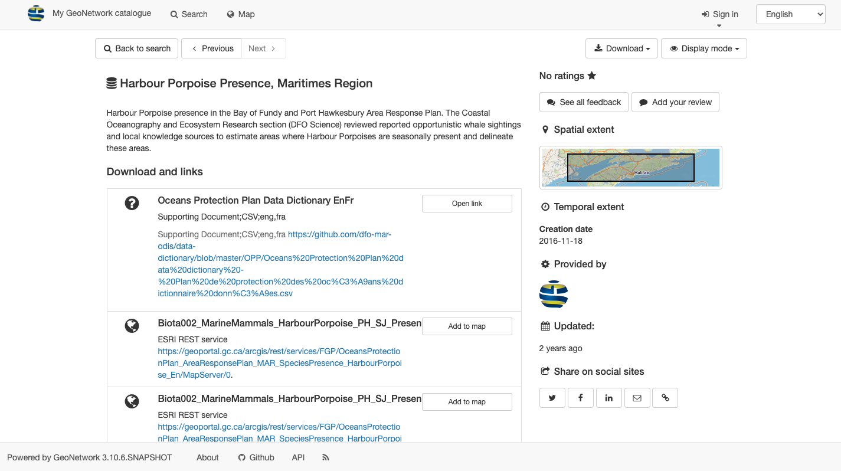Share record by email
The width and height of the screenshot is (841, 471).
[637, 398]
